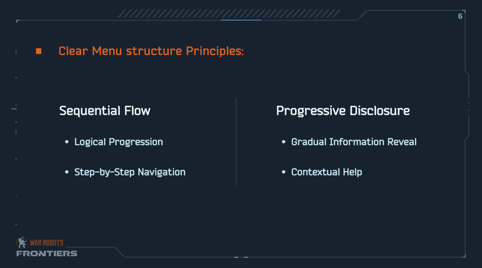Click the bullet dot before Contextual Help
Viewport: 482px width, 268px height.
pos(284,172)
